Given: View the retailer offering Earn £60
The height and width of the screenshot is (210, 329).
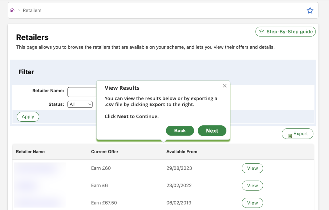Looking at the screenshot, I should (x=252, y=168).
